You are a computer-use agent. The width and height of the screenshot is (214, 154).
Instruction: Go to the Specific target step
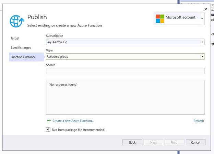point(21,48)
